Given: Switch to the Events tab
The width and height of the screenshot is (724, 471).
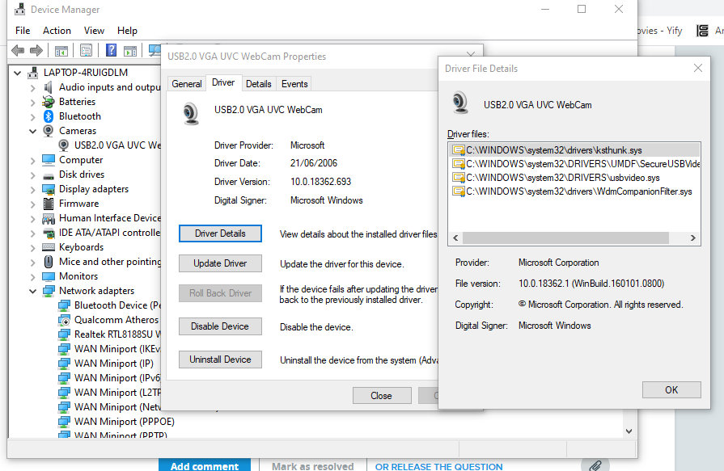Looking at the screenshot, I should pyautogui.click(x=294, y=83).
